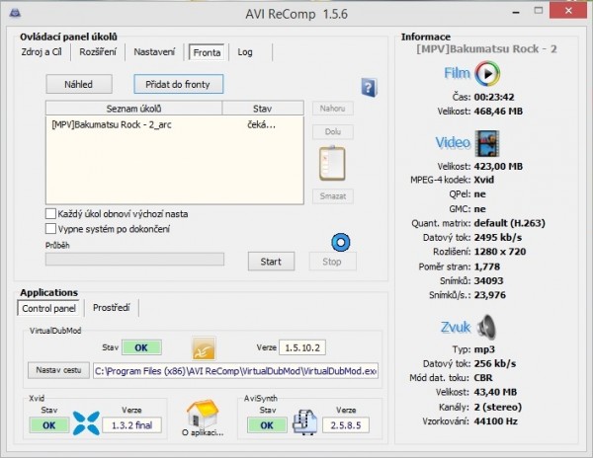
Task: Switch to the Zdroj a Cíl tab
Action: [x=42, y=52]
